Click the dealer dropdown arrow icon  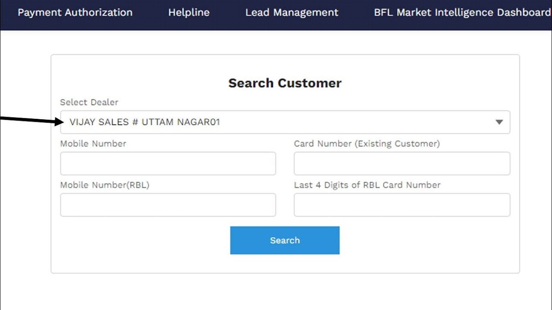(x=499, y=122)
